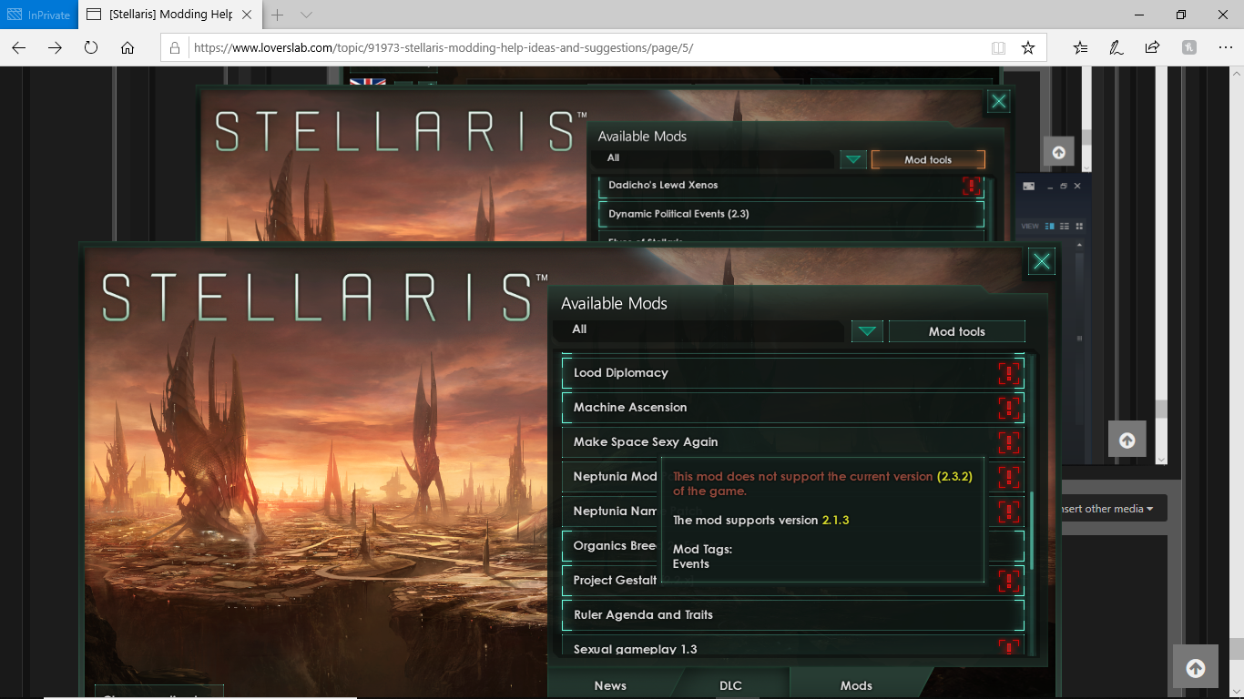1244x699 pixels.
Task: Switch to the DLC tab
Action: pos(731,685)
